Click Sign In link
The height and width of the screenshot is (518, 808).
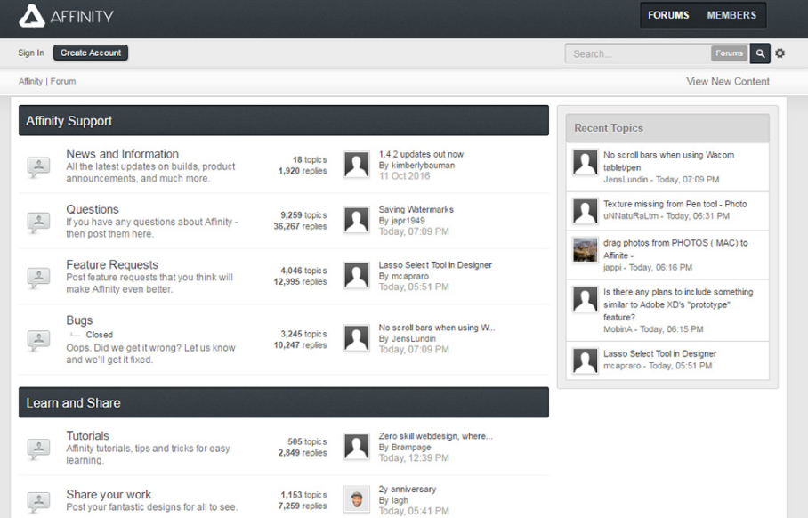coord(31,53)
